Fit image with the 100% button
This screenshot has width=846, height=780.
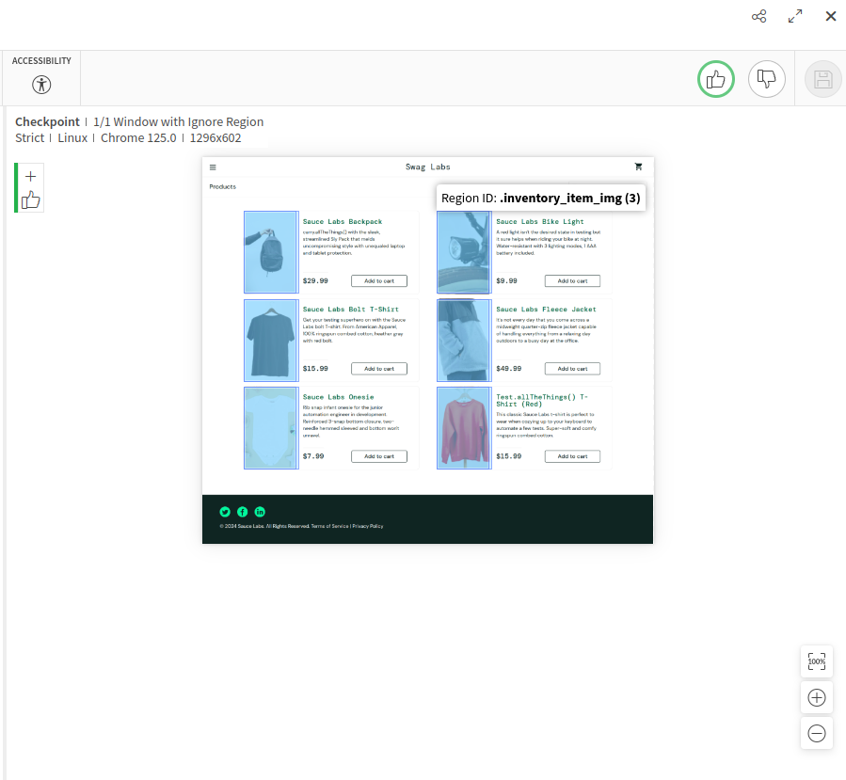(816, 661)
